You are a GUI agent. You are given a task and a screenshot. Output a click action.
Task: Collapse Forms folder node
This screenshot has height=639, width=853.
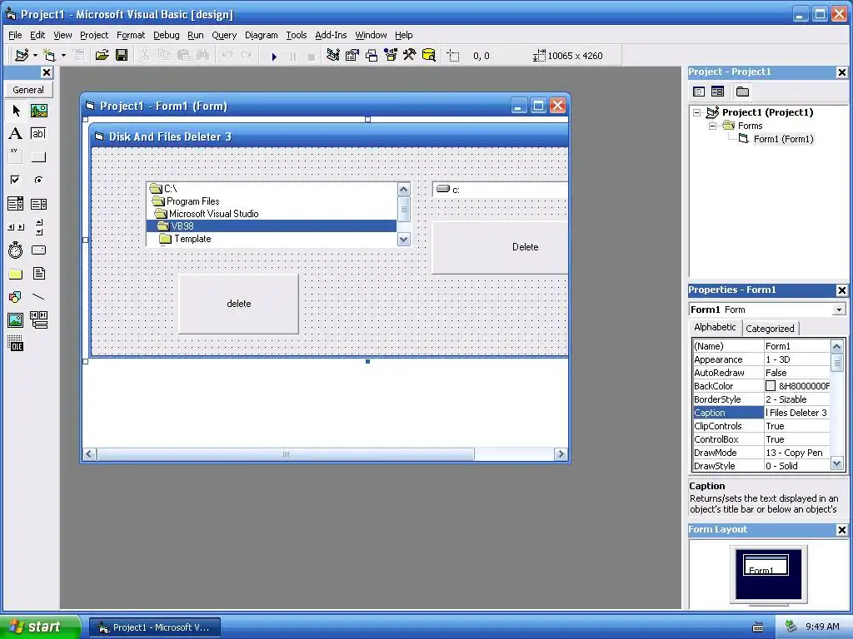click(713, 126)
